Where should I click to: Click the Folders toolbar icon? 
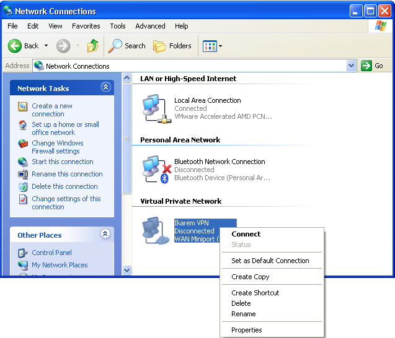[160, 46]
